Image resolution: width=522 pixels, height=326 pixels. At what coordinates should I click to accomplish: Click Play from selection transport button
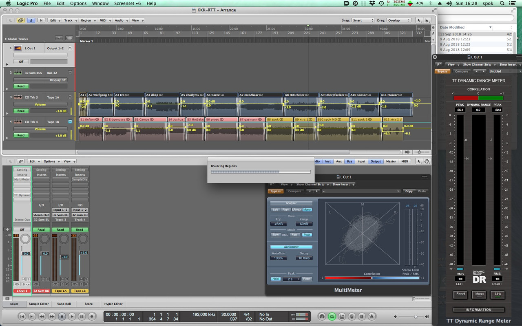pos(32,316)
